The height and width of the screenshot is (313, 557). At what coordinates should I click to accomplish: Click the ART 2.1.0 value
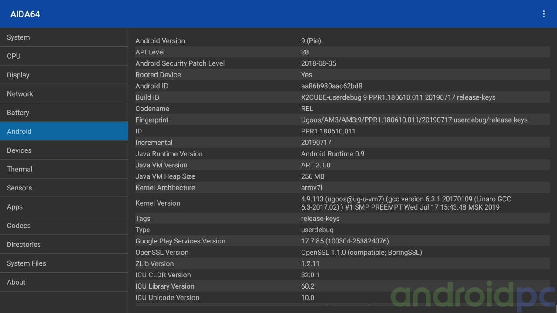click(x=316, y=165)
